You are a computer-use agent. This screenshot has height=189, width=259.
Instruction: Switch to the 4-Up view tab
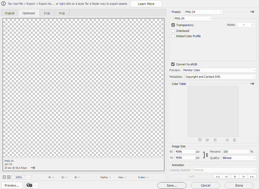[62, 13]
